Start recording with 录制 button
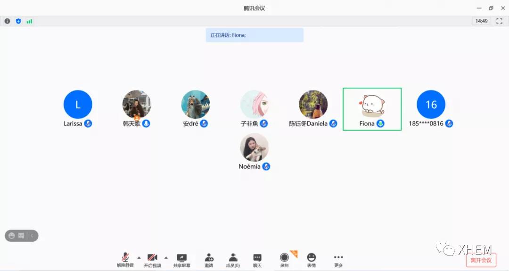 (x=284, y=259)
